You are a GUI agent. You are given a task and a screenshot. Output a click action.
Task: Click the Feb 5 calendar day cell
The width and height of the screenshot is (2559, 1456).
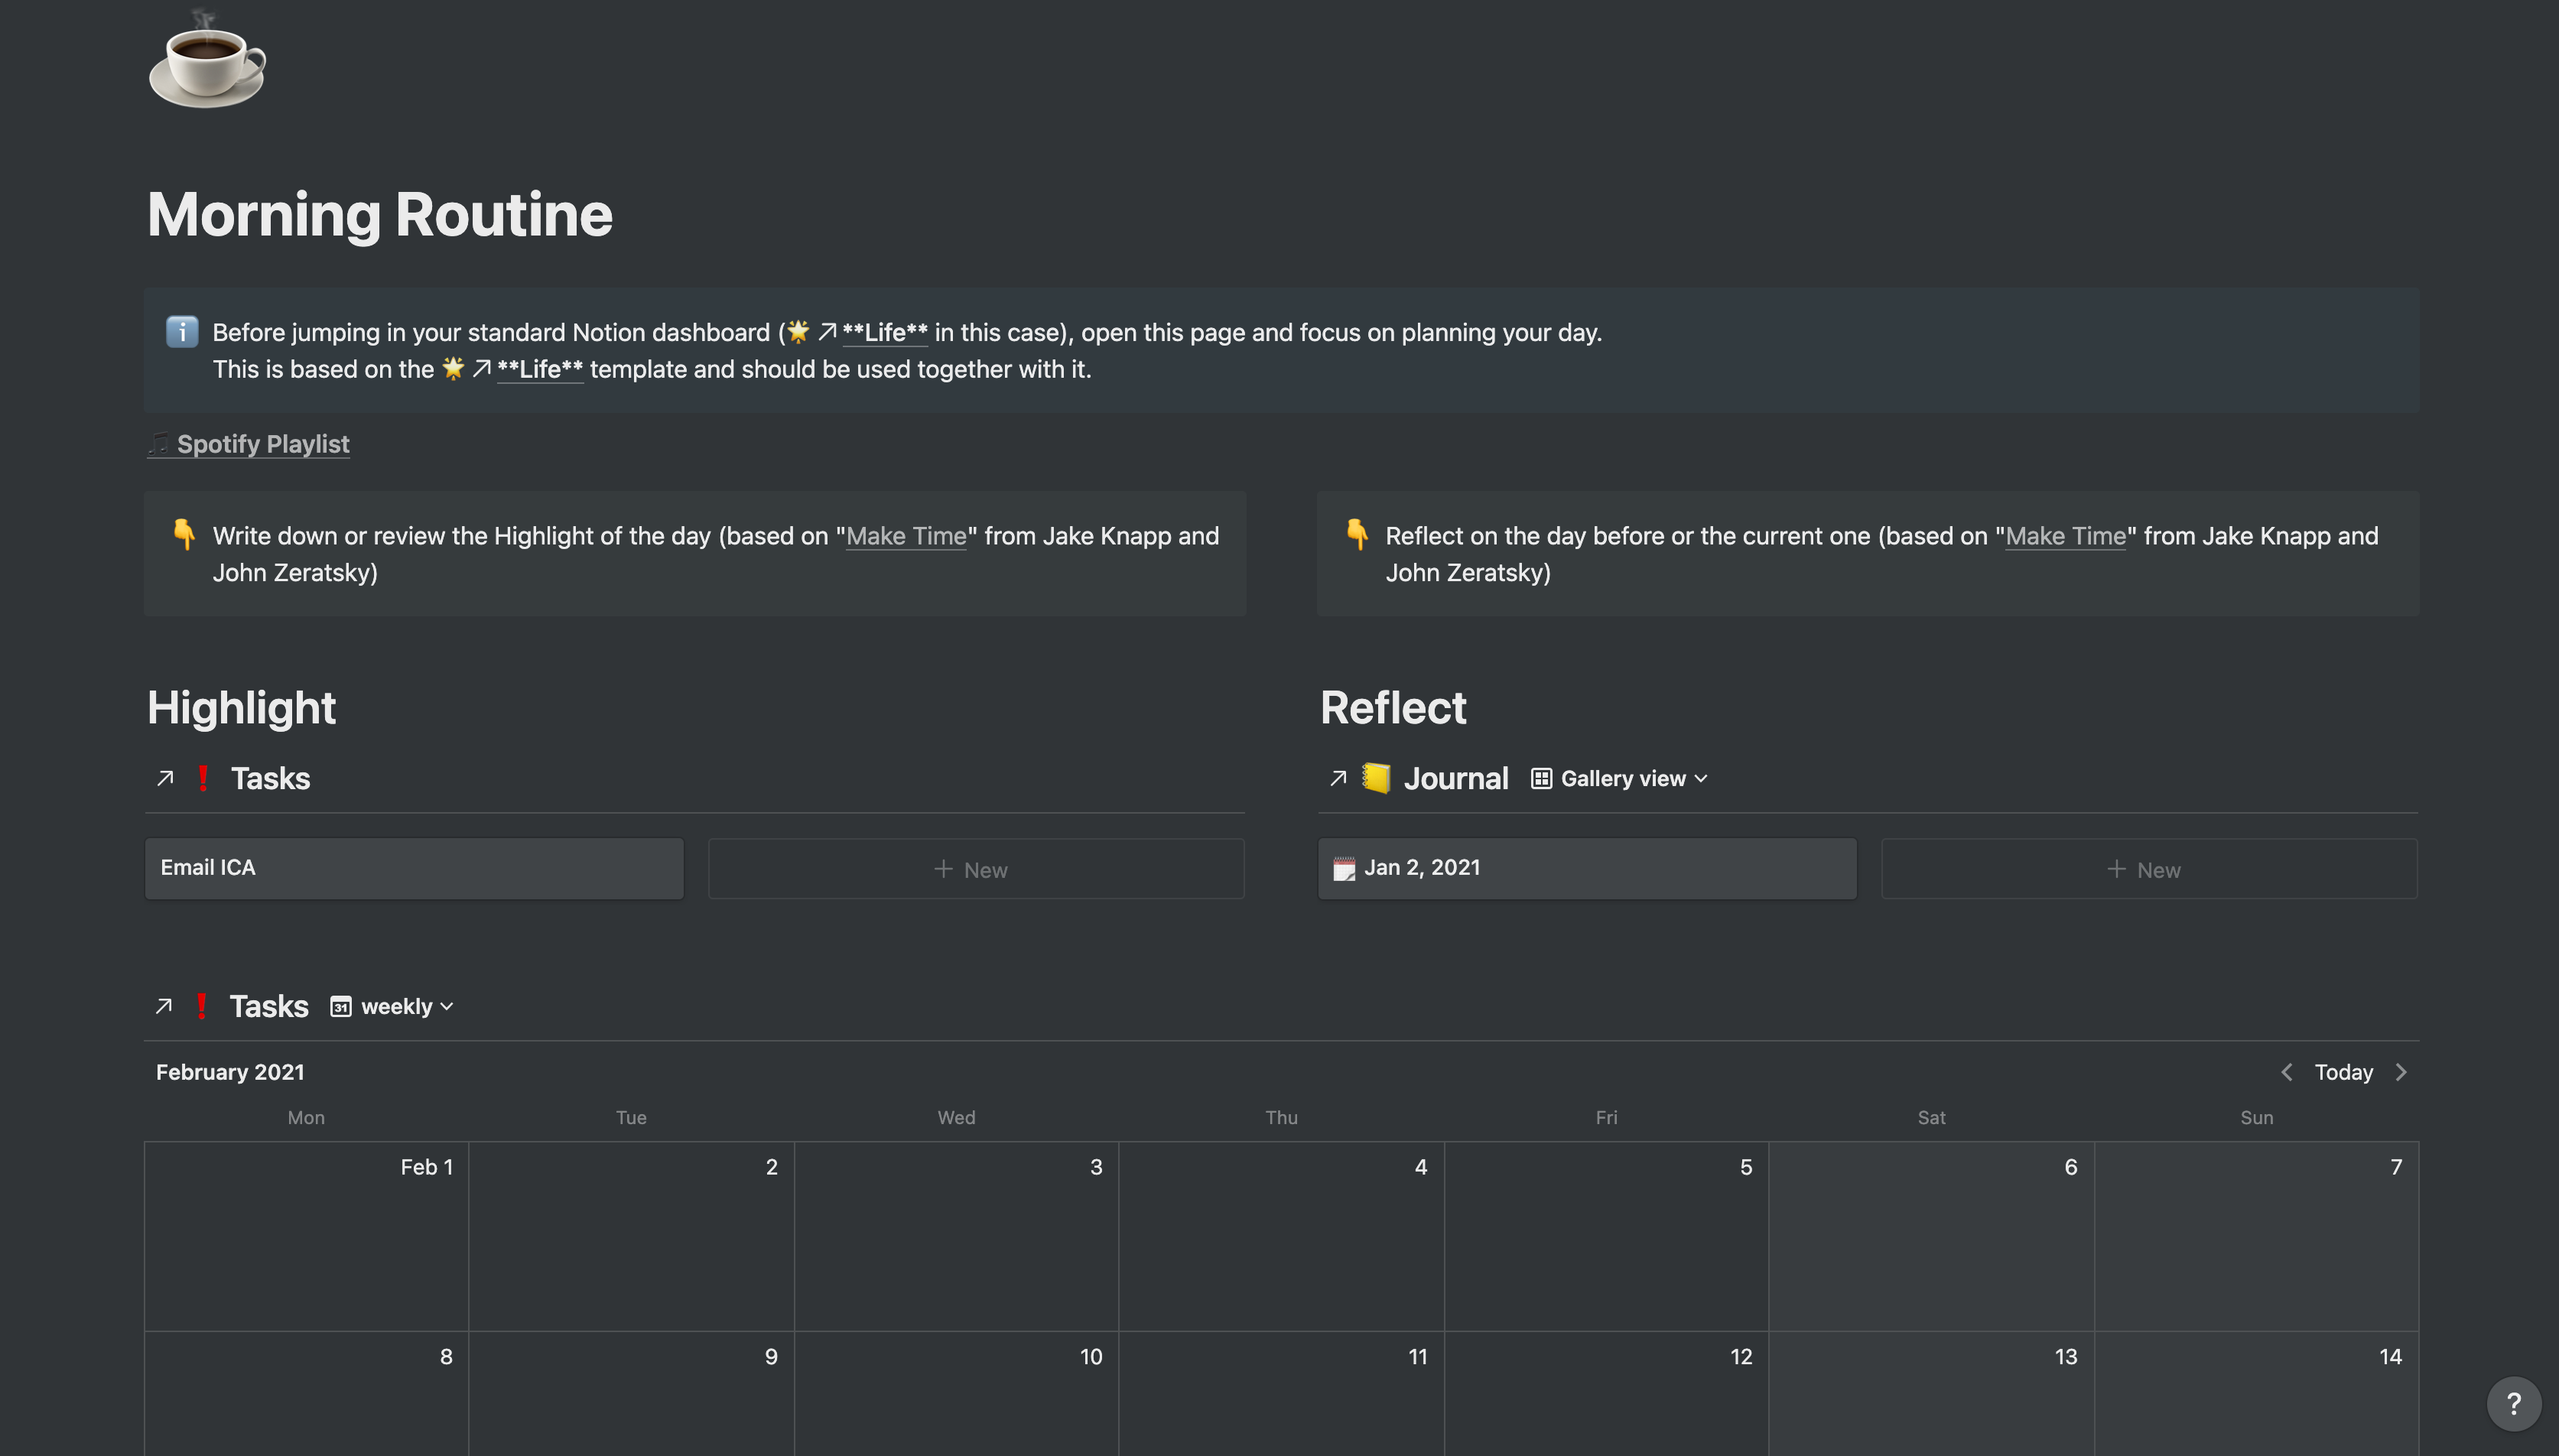tap(1606, 1236)
